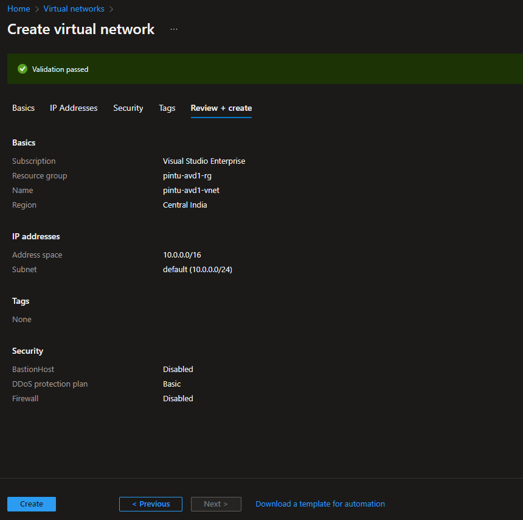Go back with the Previous button

click(x=151, y=504)
